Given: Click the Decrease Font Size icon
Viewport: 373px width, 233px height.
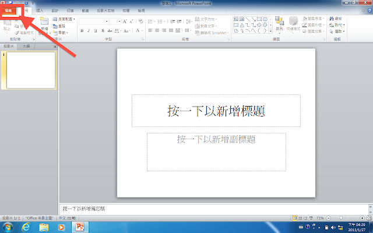Looking at the screenshot, I should pos(131,22).
